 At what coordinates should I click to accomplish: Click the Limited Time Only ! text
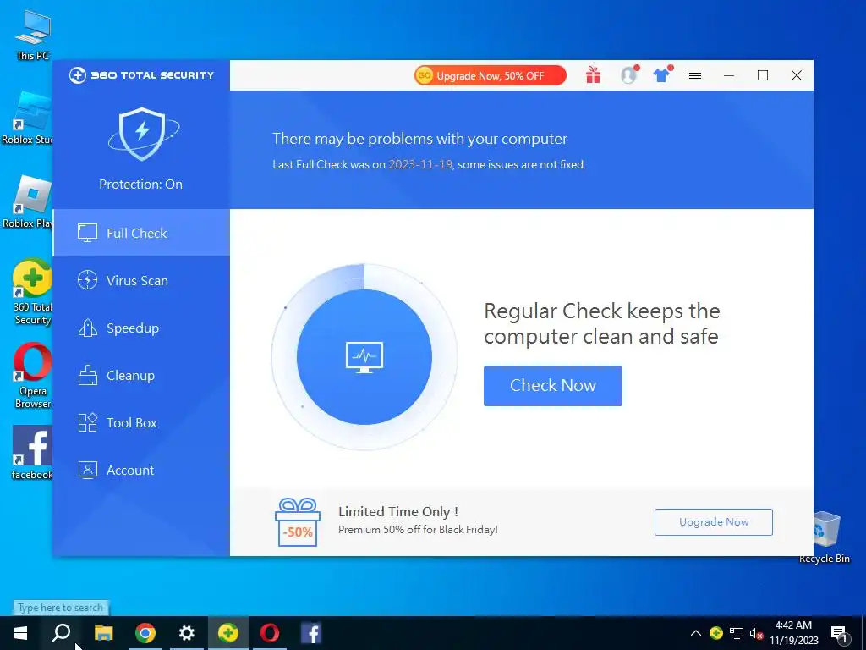coord(398,512)
